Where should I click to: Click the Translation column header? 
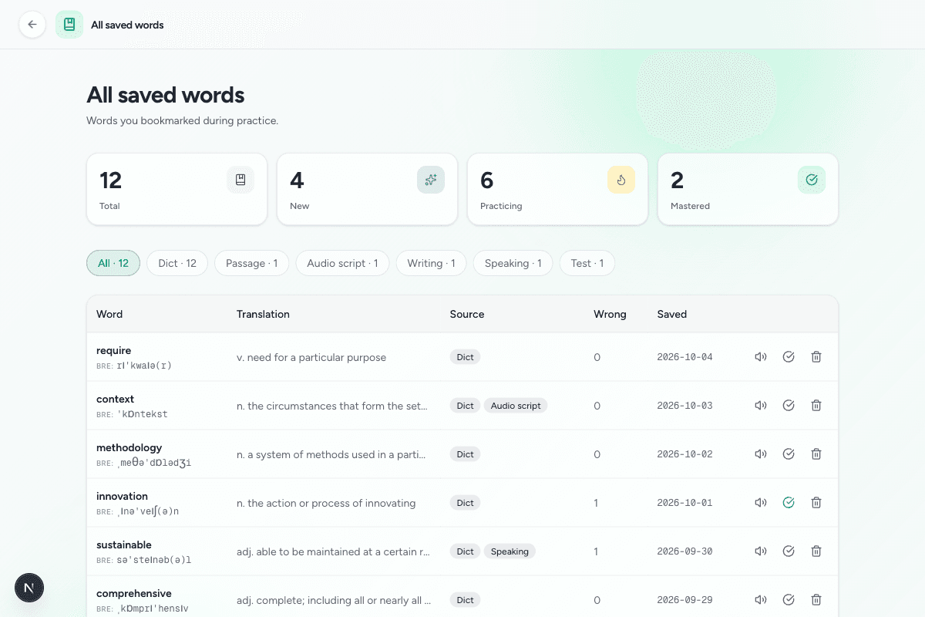click(263, 314)
